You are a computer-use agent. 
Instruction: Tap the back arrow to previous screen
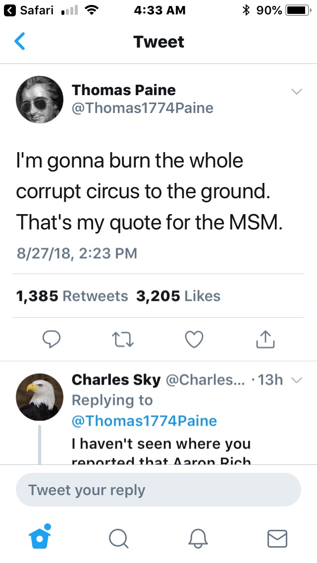pyautogui.click(x=20, y=42)
